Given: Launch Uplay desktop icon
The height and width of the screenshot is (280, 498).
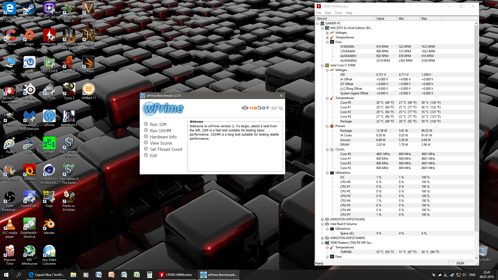Looking at the screenshot, I should pyautogui.click(x=29, y=64).
